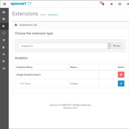129x129 pixels.
Task: Uninstall Google Analytics Expert with red button
Action: click(x=121, y=75)
